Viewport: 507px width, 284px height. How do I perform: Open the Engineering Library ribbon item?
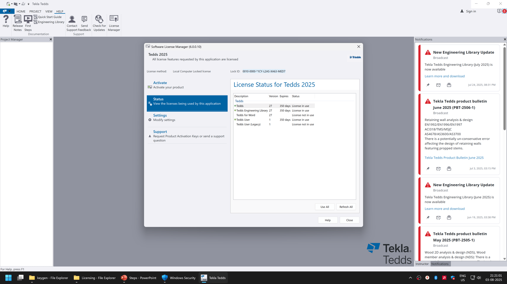point(49,22)
